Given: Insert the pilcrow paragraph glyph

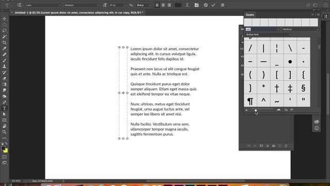Looking at the screenshot, I should [250, 101].
